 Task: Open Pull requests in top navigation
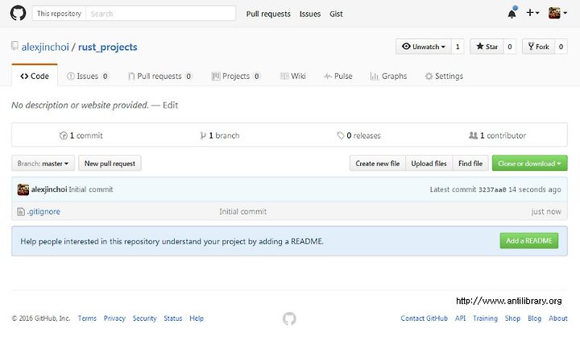(268, 14)
